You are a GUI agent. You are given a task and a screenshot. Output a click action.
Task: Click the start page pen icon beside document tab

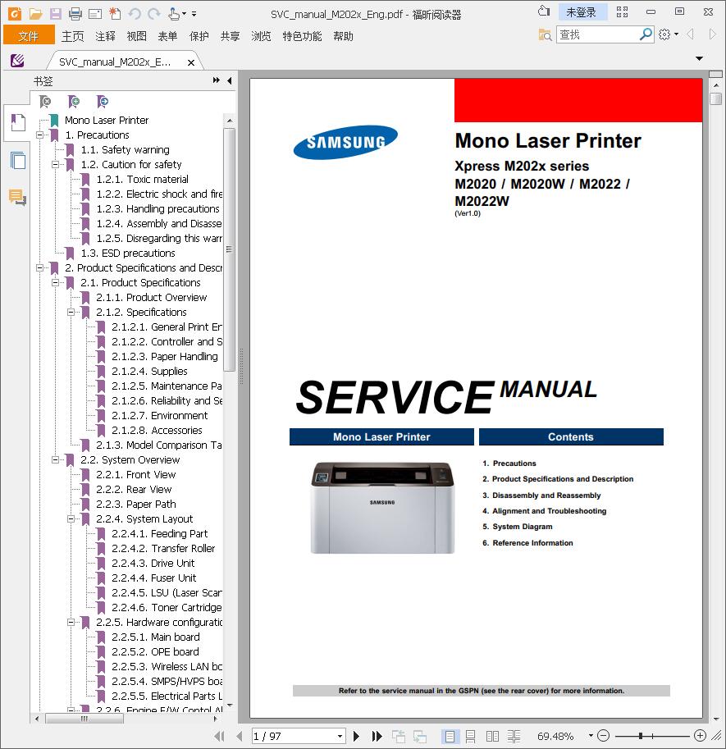(x=17, y=61)
